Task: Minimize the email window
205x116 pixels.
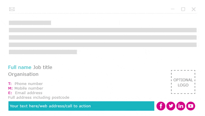Action: pos(173,9)
